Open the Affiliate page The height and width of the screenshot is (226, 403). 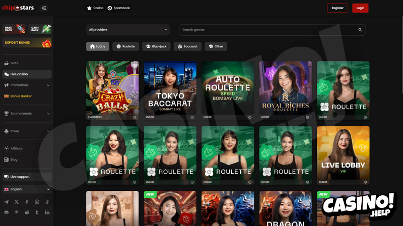click(x=27, y=148)
